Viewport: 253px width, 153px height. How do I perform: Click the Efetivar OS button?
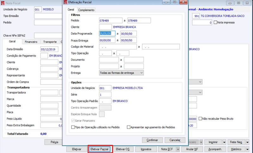123,149
